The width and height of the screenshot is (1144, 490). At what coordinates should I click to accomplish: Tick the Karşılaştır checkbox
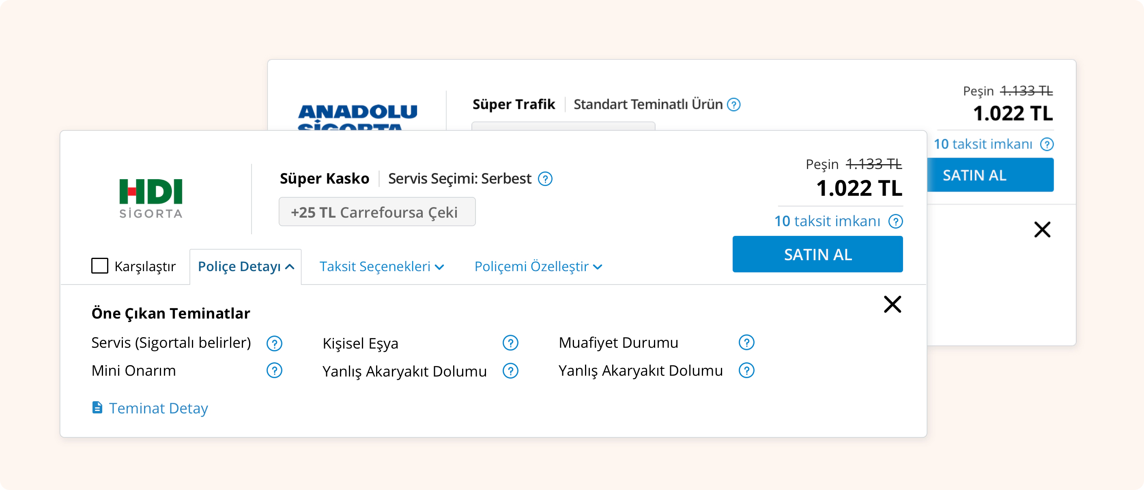pos(99,266)
